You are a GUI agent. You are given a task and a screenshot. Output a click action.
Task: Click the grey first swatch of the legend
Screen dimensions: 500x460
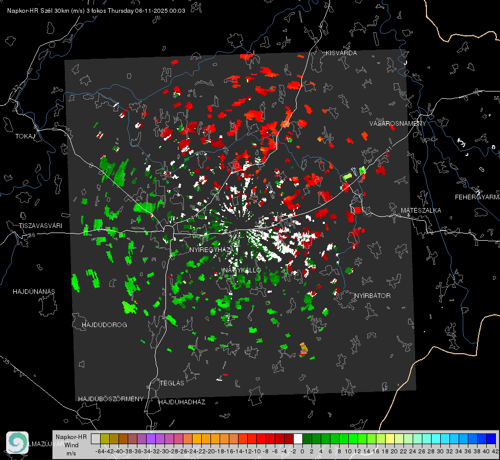pos(96,439)
